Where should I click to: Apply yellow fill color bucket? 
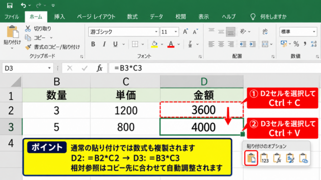[154, 44]
